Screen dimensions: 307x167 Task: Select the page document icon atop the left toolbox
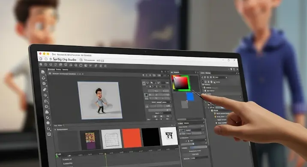[43, 72]
